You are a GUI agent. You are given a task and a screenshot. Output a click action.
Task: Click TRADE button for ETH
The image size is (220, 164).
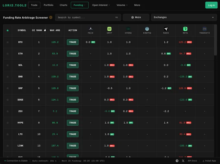[73, 54]
